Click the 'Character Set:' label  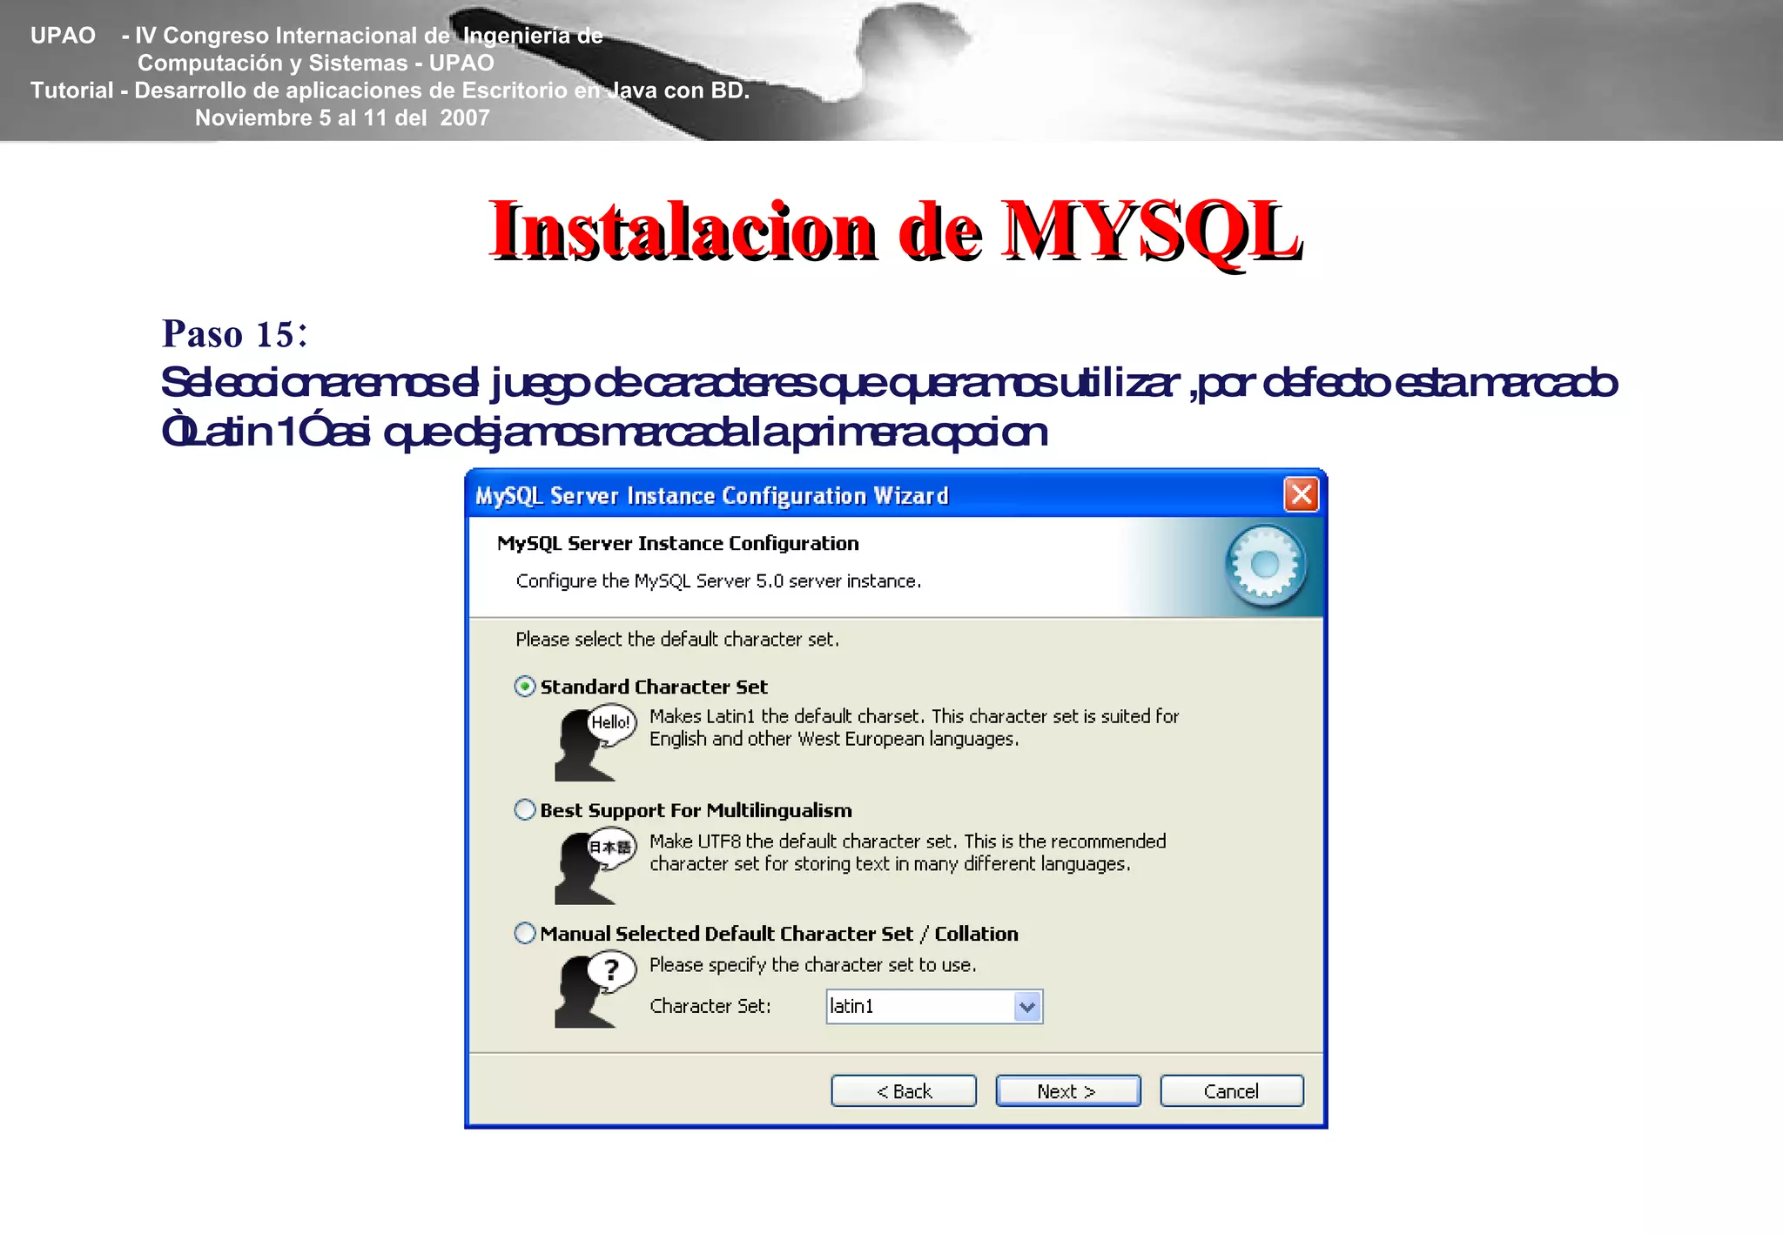pyautogui.click(x=710, y=1007)
